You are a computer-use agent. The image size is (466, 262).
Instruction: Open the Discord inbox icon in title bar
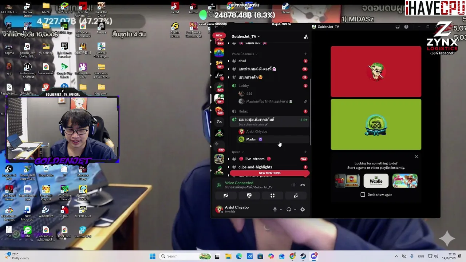pos(398,27)
